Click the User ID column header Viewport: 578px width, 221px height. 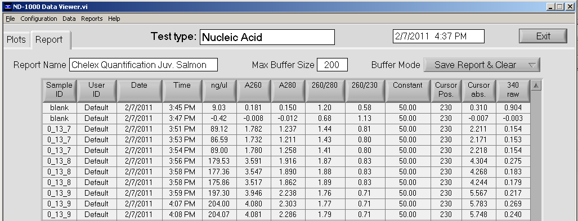pos(97,90)
